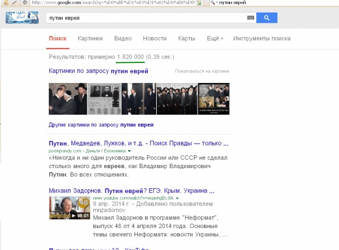Image resolution: width=339 pixels, height=250 pixels.
Task: Play the Задорнов video thumbnail 95:01
Action: pyautogui.click(x=69, y=208)
